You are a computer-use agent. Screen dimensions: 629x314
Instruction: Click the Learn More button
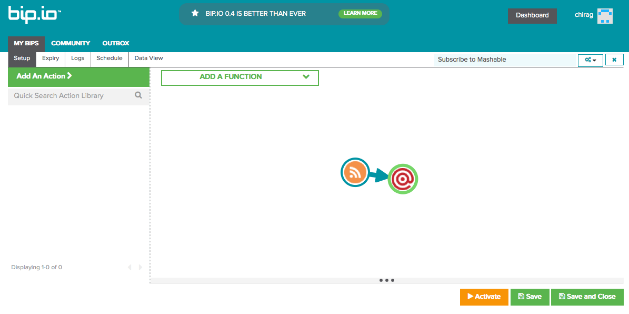[x=360, y=13]
